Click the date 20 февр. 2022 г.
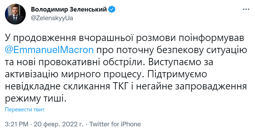Screen dimensions: 255x133 (58, 124)
